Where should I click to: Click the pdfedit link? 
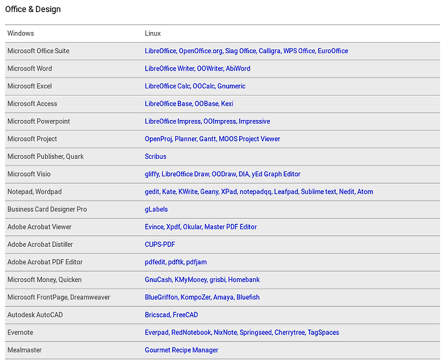click(x=155, y=262)
